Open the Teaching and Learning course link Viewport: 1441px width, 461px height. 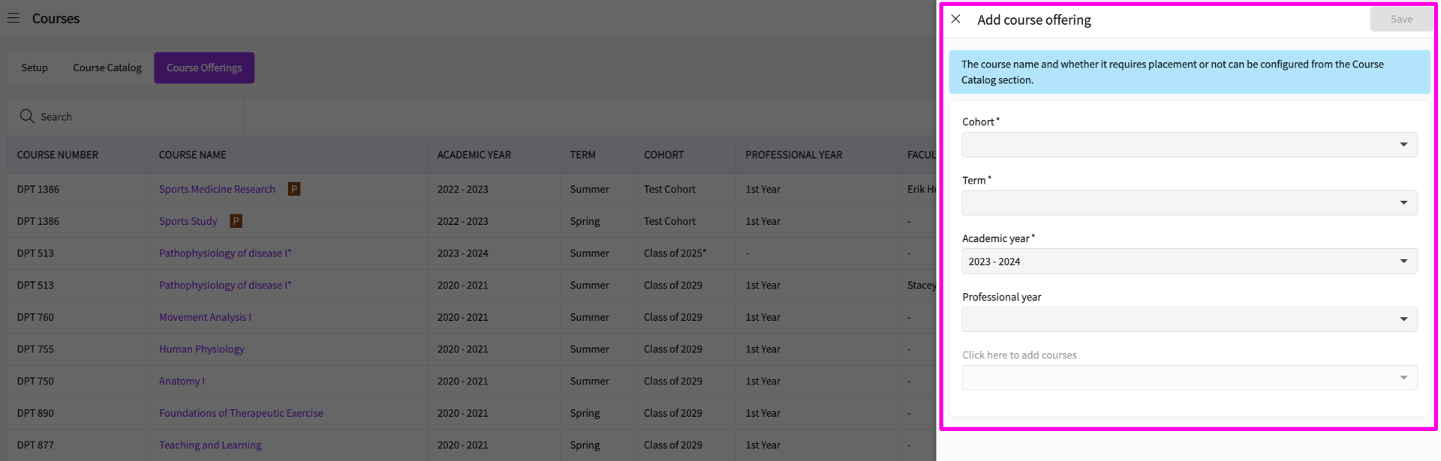point(210,445)
